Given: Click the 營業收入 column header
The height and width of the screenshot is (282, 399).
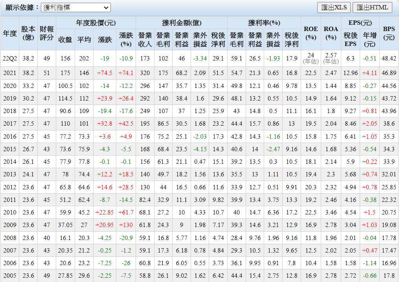Looking at the screenshot, I should pos(145,39).
